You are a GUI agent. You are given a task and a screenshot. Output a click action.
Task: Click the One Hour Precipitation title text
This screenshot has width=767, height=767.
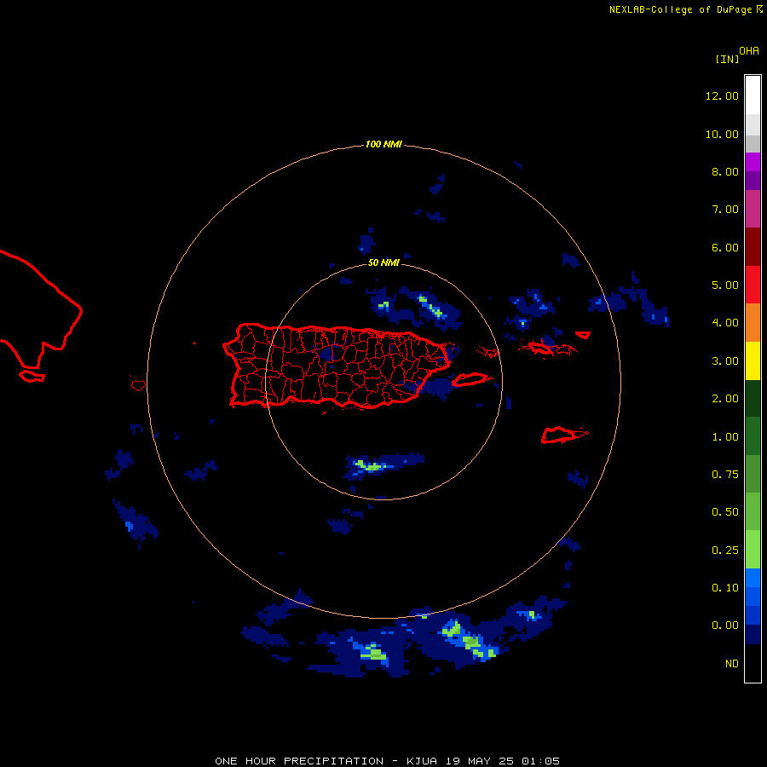tap(299, 761)
